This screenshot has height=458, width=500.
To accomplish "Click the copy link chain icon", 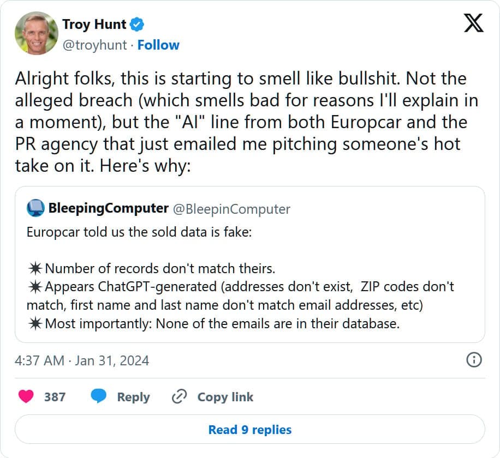I will [x=179, y=396].
